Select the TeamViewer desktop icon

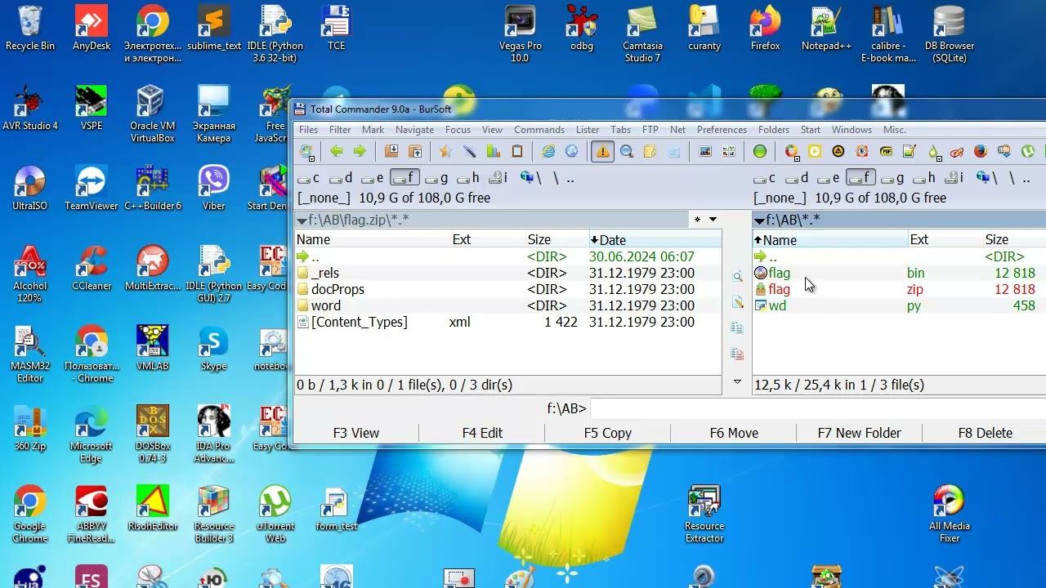click(92, 189)
